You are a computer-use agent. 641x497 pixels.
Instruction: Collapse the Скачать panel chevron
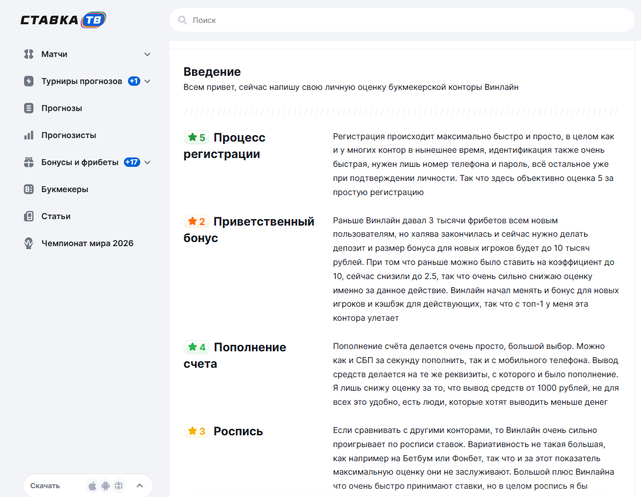(x=140, y=486)
